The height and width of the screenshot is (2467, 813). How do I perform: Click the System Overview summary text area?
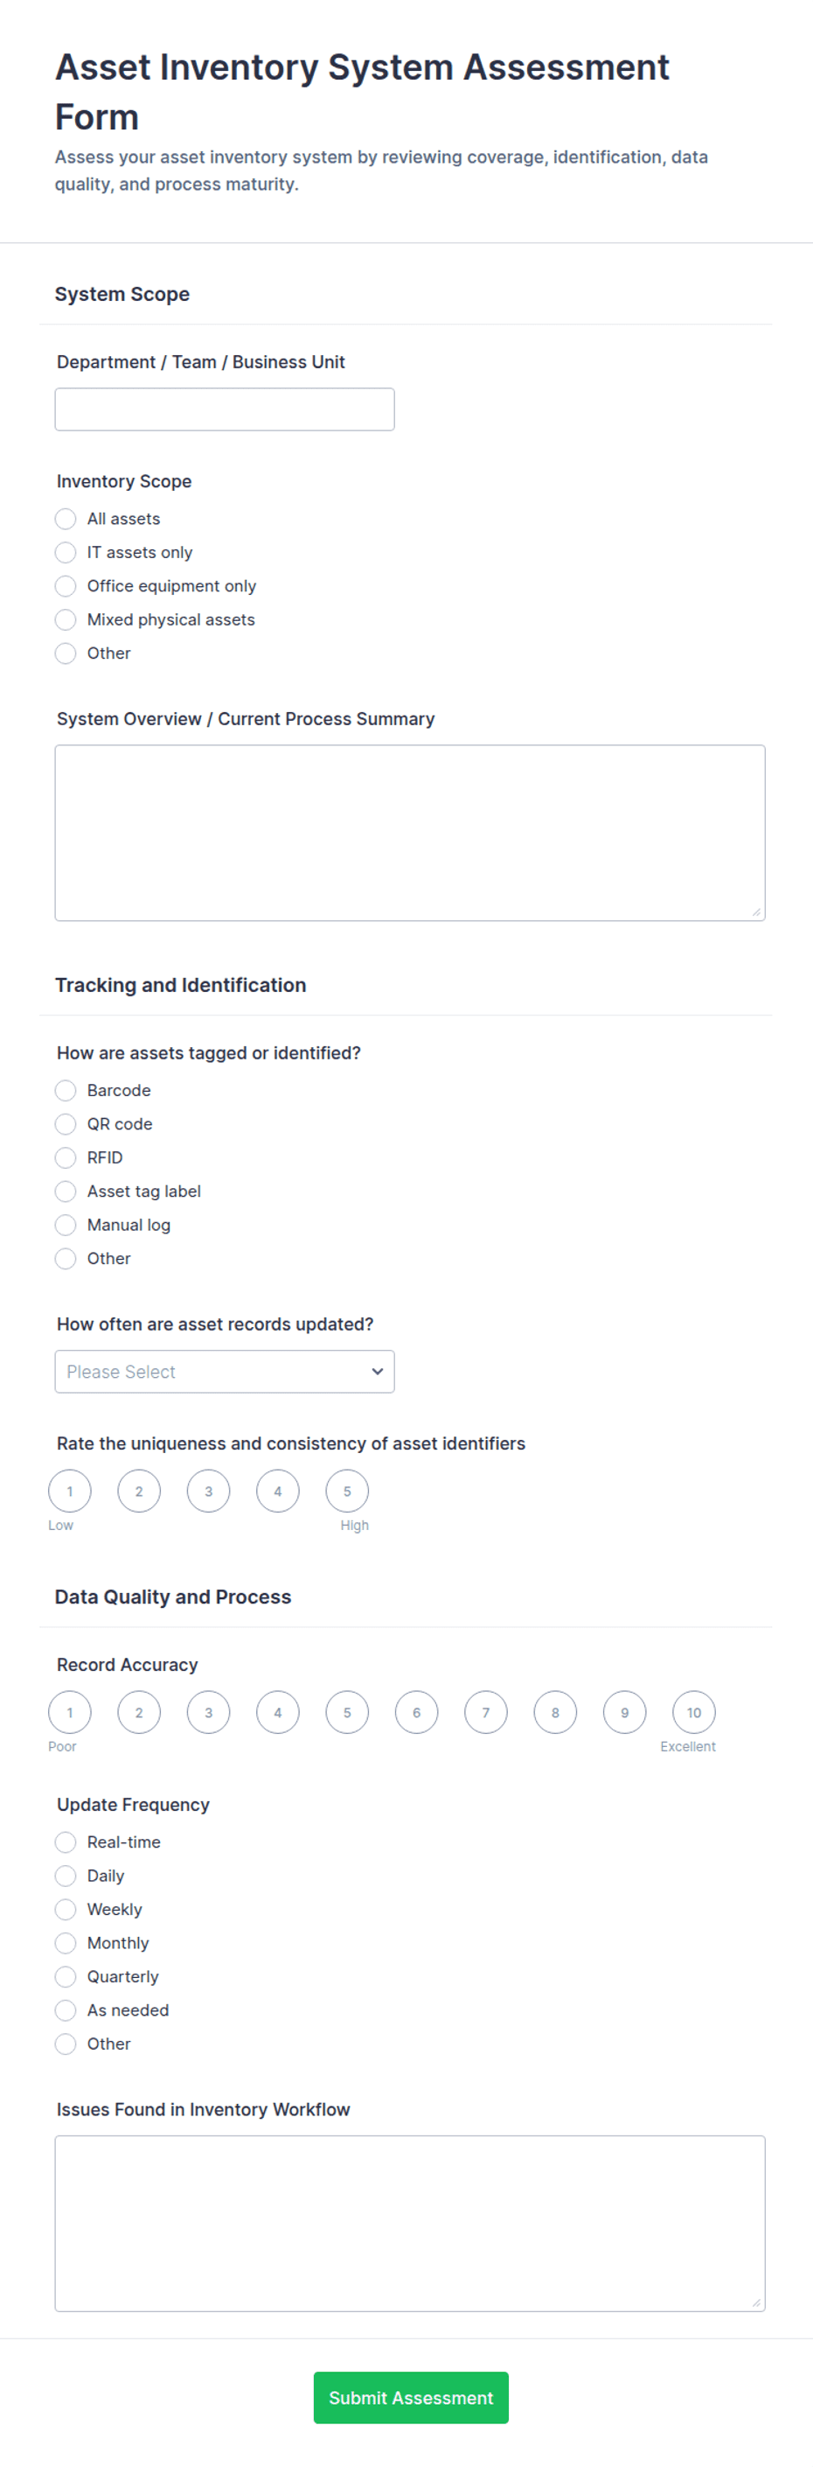pos(409,832)
